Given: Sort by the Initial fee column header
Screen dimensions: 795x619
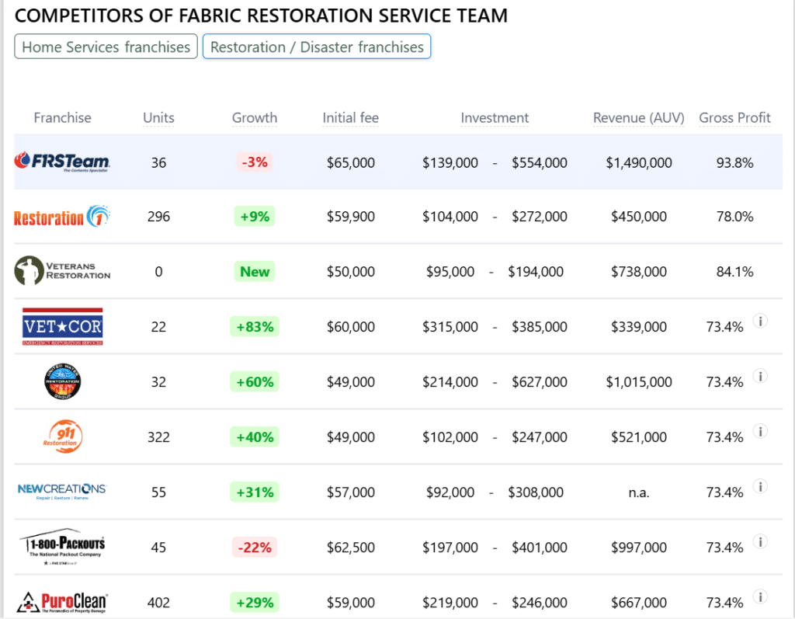Looking at the screenshot, I should tap(351, 118).
